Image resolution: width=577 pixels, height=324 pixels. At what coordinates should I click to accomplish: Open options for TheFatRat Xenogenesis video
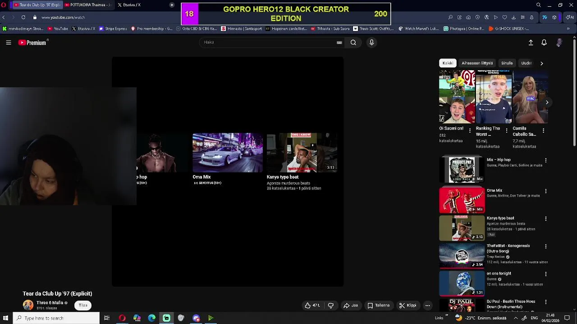[546, 246]
